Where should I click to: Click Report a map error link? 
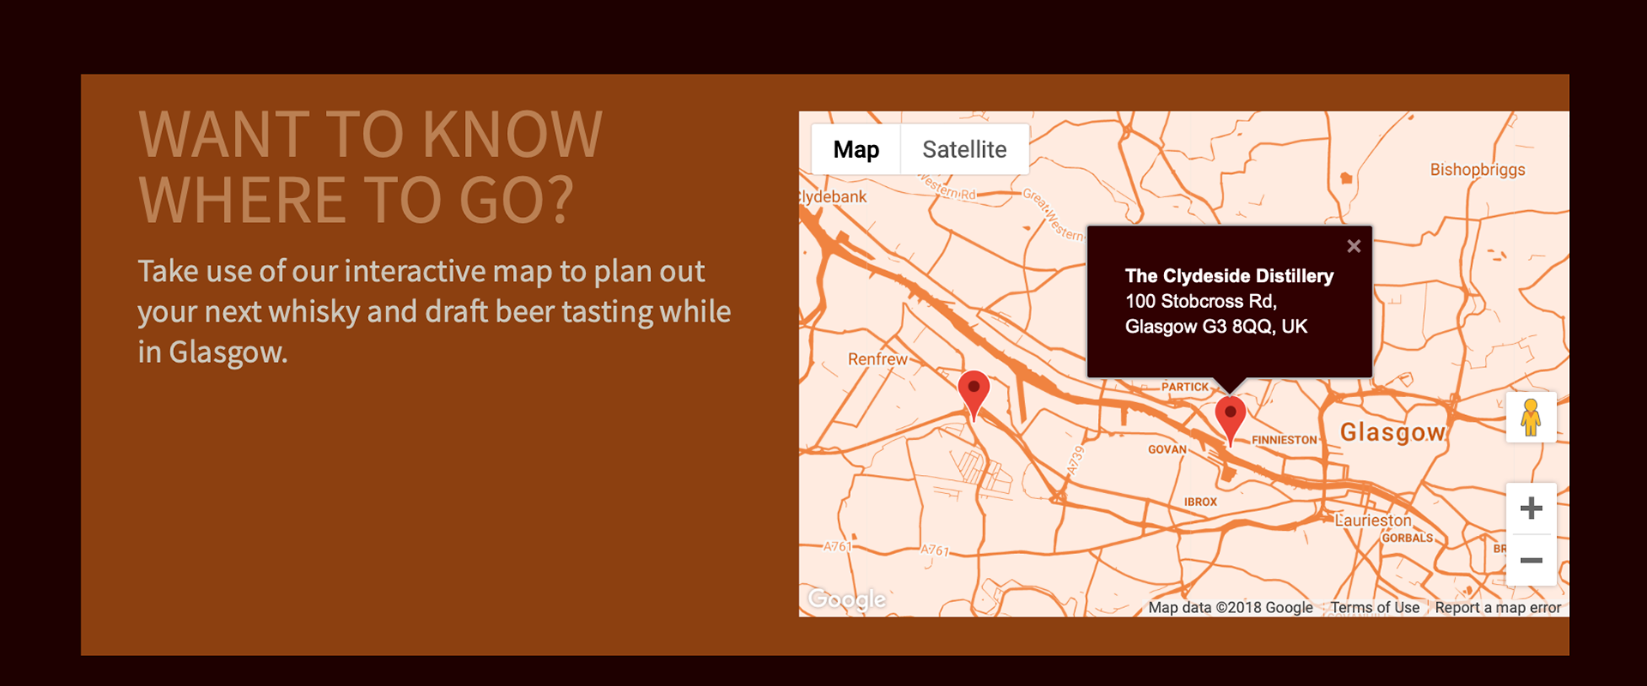1498,607
